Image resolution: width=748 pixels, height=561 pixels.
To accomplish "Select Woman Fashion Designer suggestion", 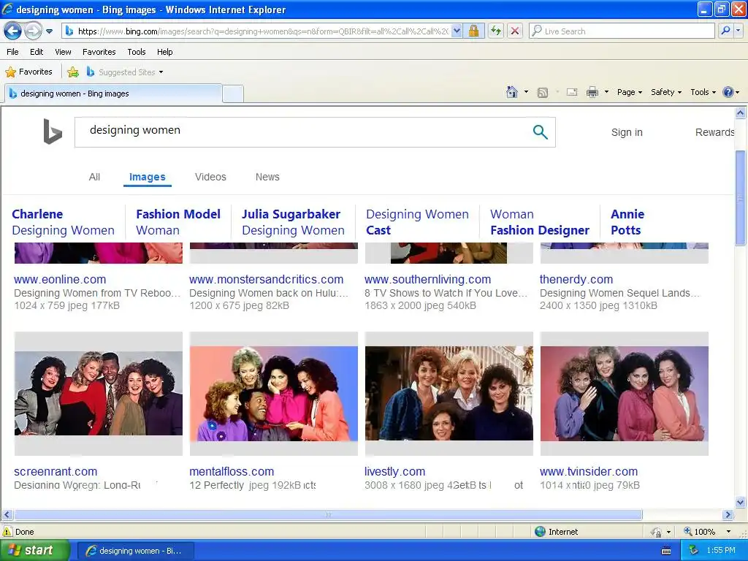I will click(540, 222).
